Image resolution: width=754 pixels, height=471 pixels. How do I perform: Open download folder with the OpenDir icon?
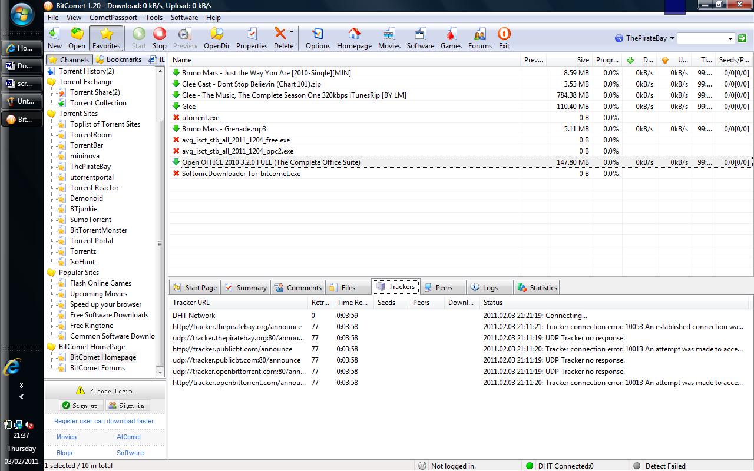[x=217, y=38]
